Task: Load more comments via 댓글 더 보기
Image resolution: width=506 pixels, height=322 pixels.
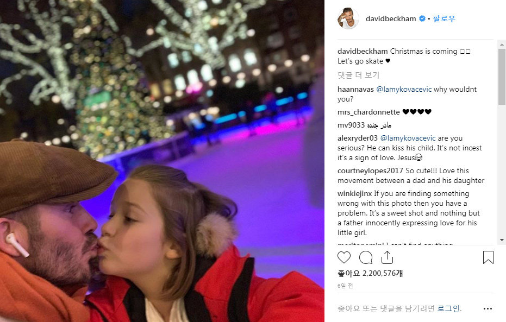Action: tap(359, 75)
